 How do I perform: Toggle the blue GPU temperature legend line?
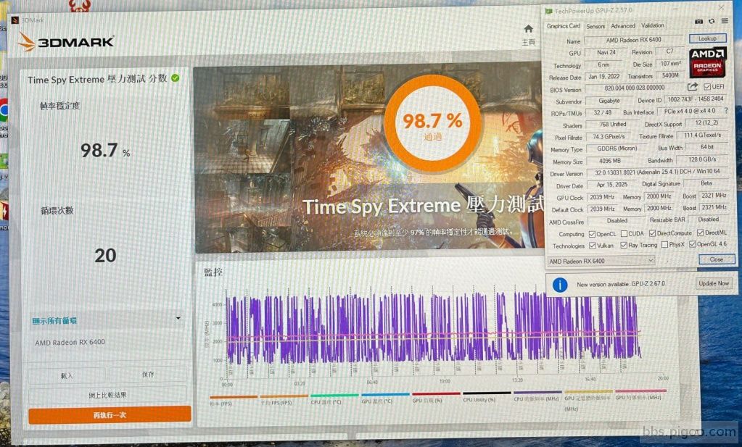click(x=385, y=395)
